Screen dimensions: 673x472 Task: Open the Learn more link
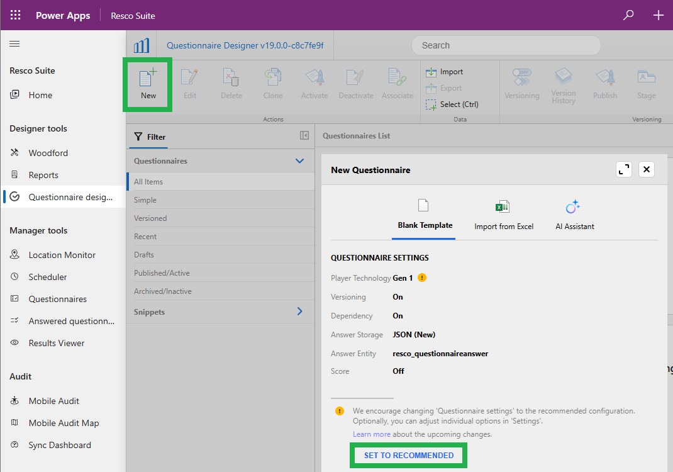pyautogui.click(x=371, y=434)
